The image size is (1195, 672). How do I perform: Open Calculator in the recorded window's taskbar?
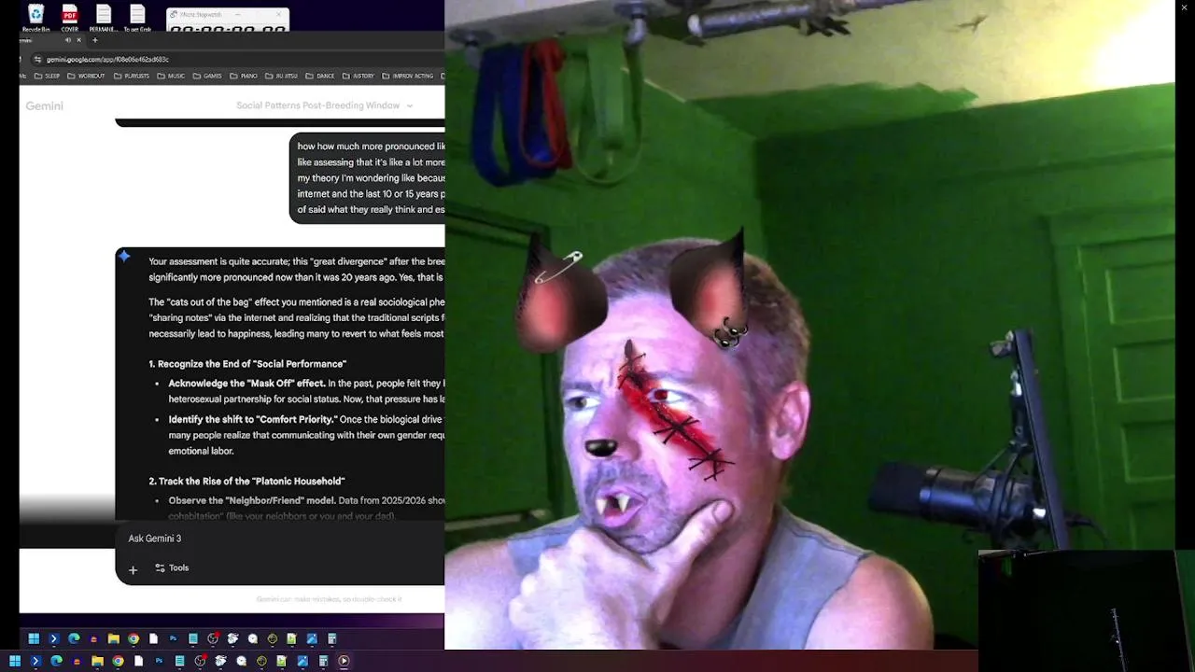click(x=331, y=639)
